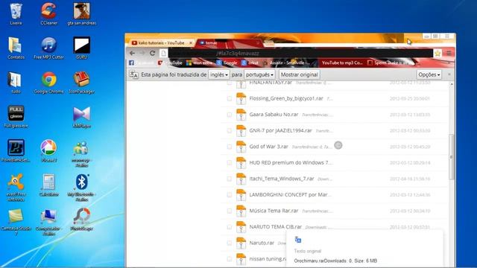This screenshot has width=477, height=268.
Task: Expand the Opções dropdown in translate bar
Action: [x=429, y=74]
